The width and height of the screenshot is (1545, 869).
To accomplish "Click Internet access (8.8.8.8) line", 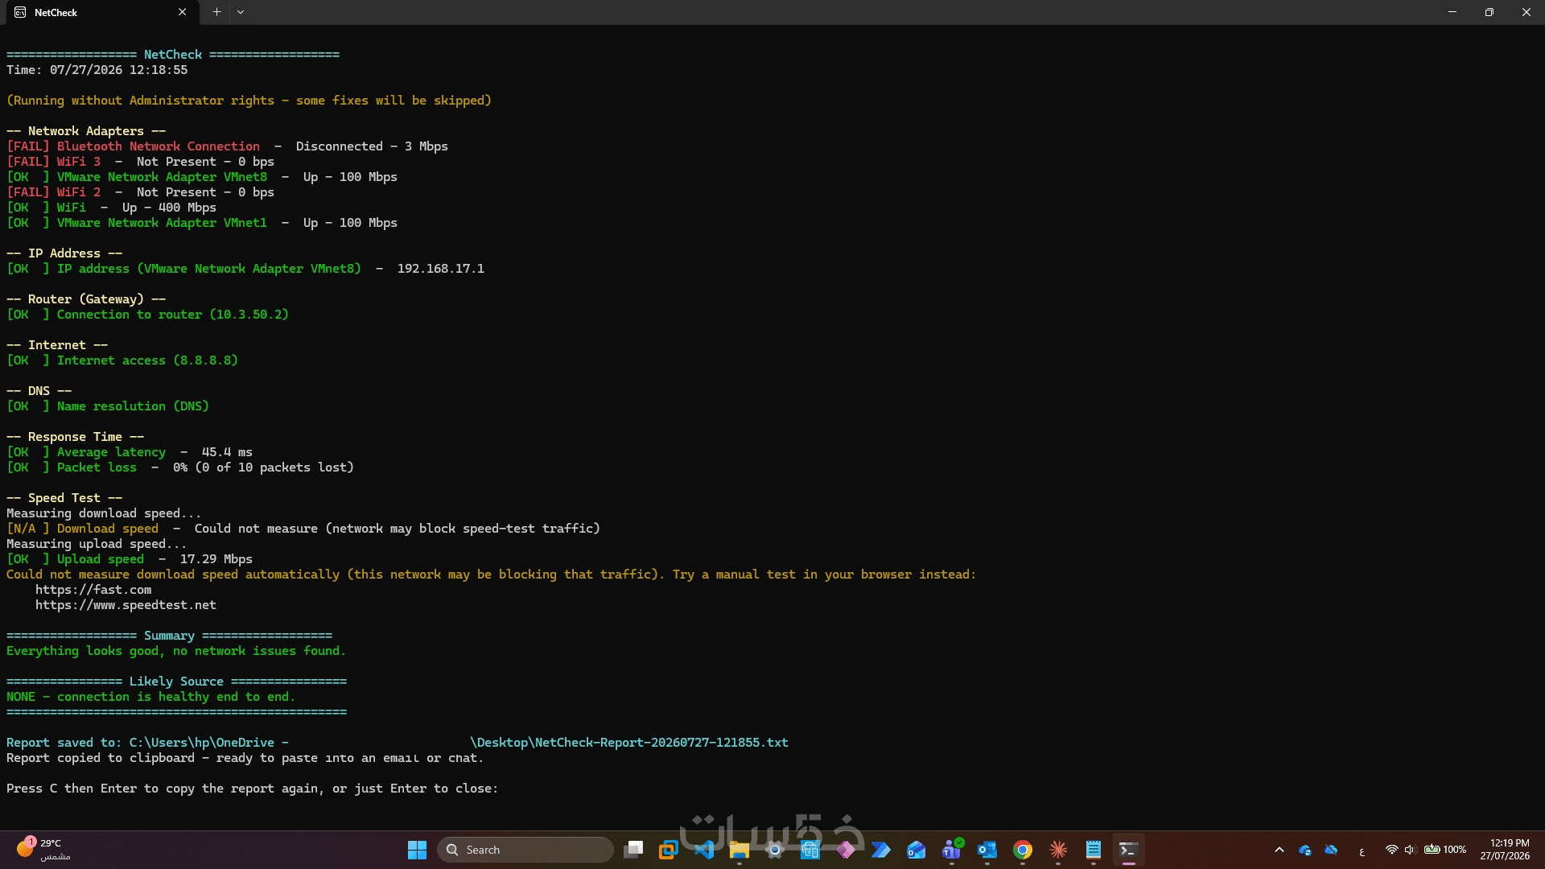I will click(122, 360).
